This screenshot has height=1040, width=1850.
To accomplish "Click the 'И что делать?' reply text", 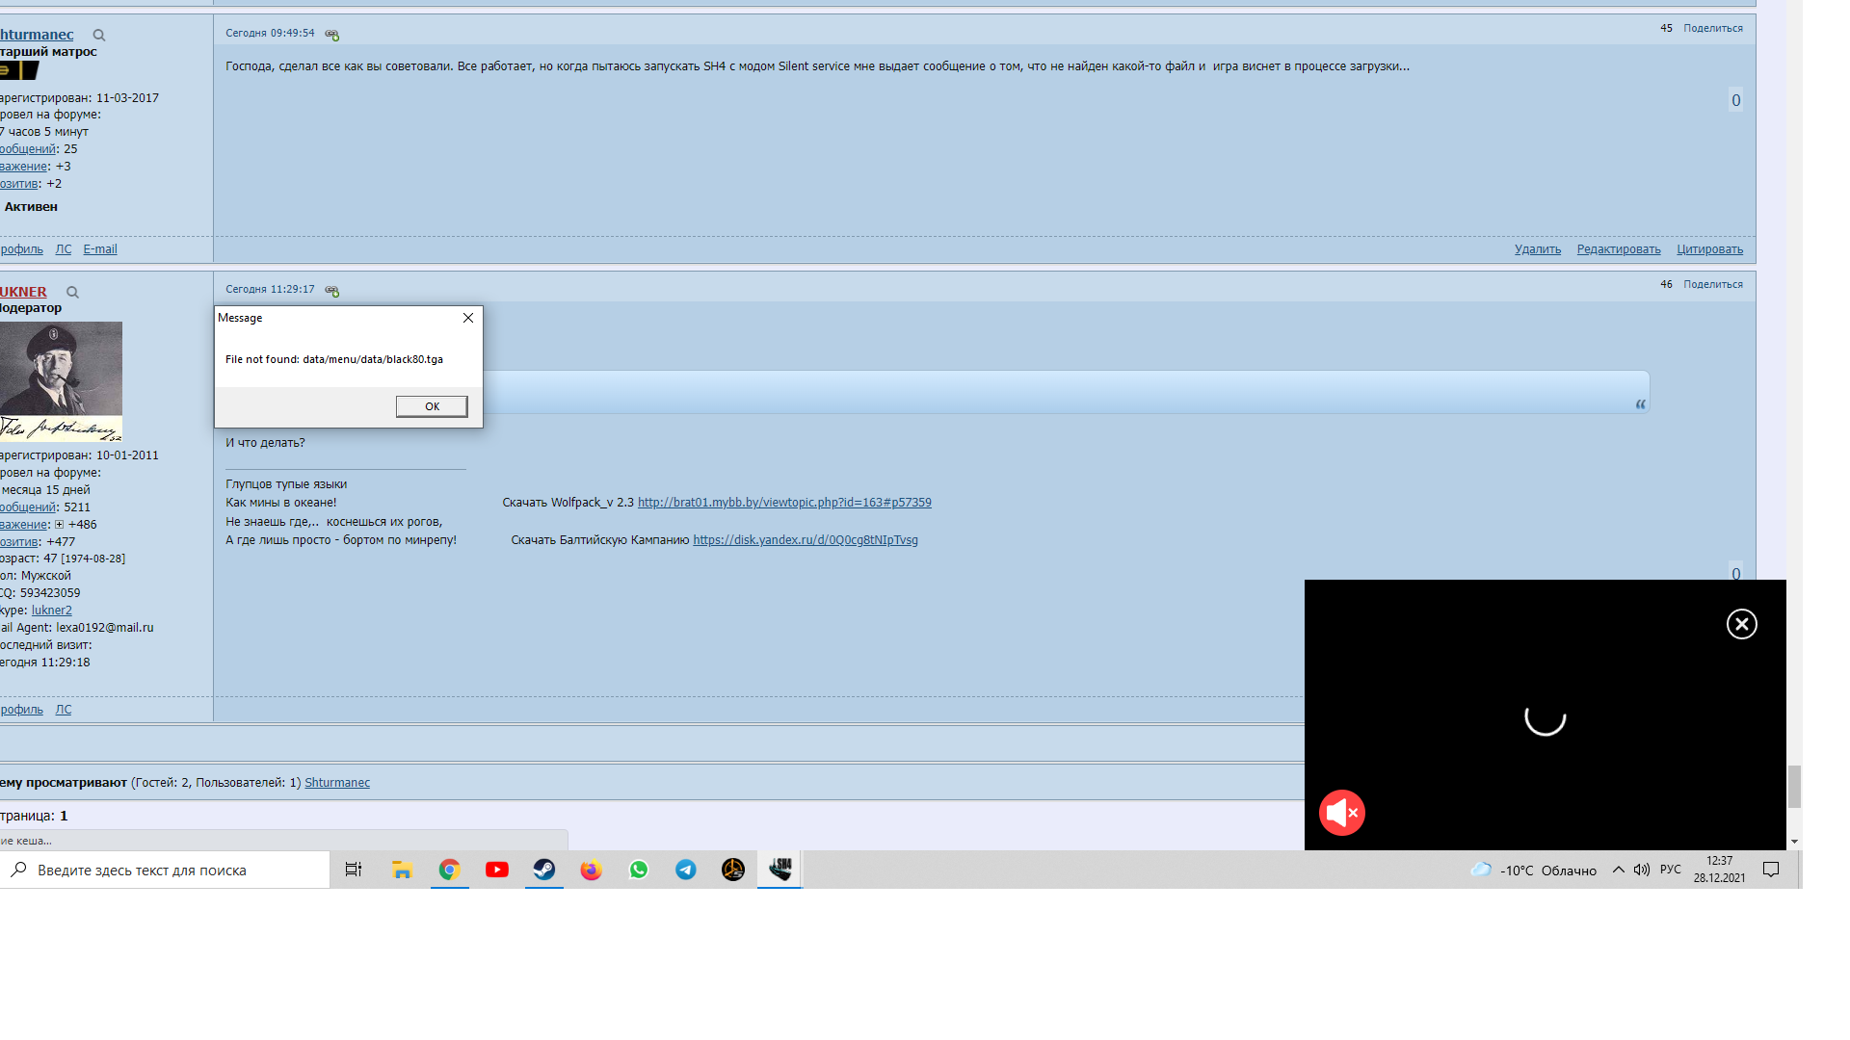I will pyautogui.click(x=265, y=443).
